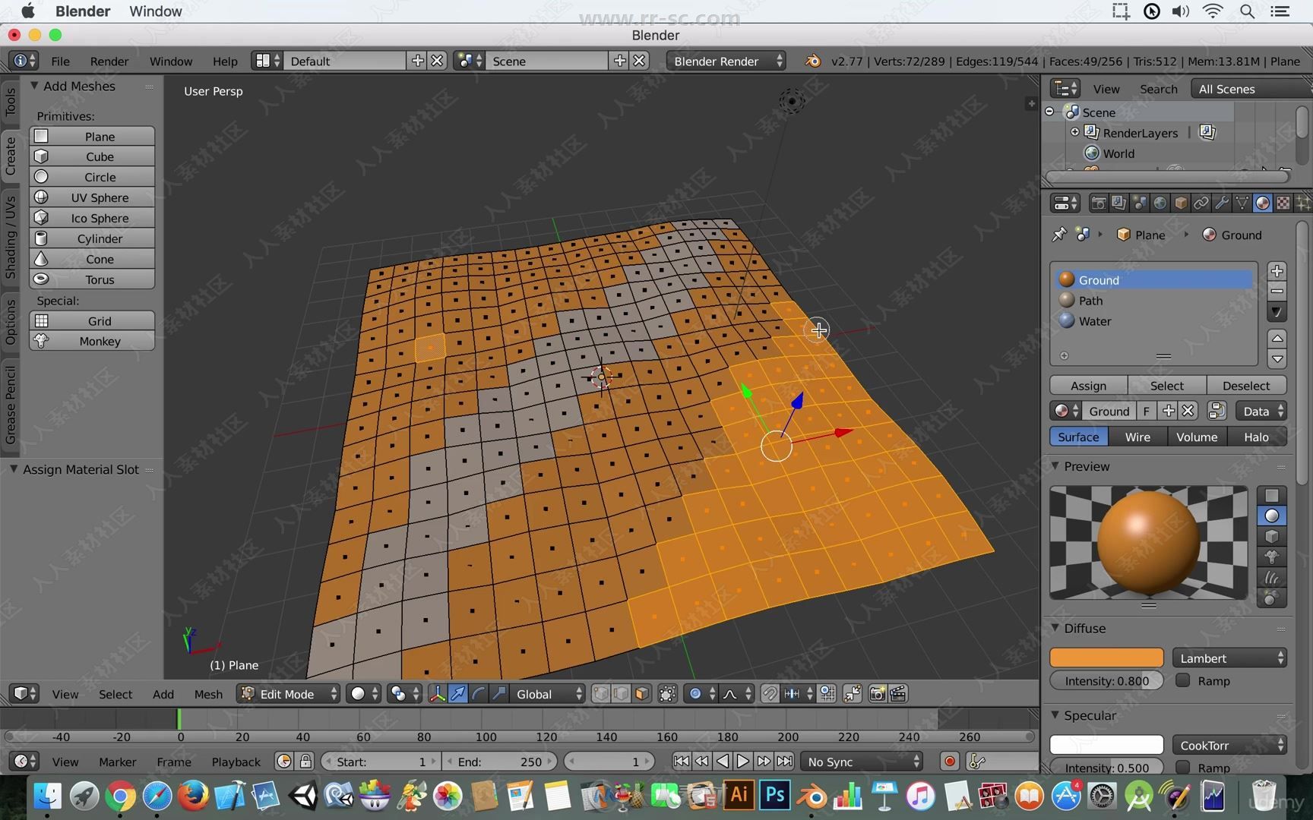The width and height of the screenshot is (1313, 820).
Task: Set preview to flat plane shape
Action: point(1271,496)
